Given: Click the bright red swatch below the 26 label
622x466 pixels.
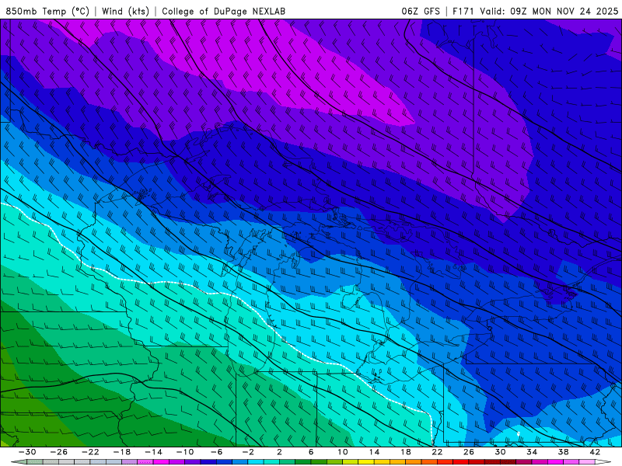Looking at the screenshot, I should 460,462.
